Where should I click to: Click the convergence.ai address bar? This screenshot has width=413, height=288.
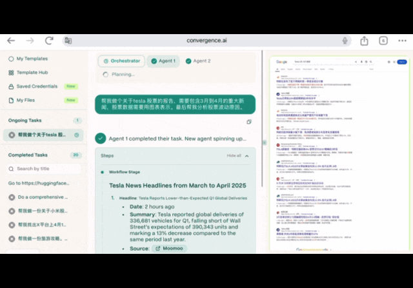206,41
